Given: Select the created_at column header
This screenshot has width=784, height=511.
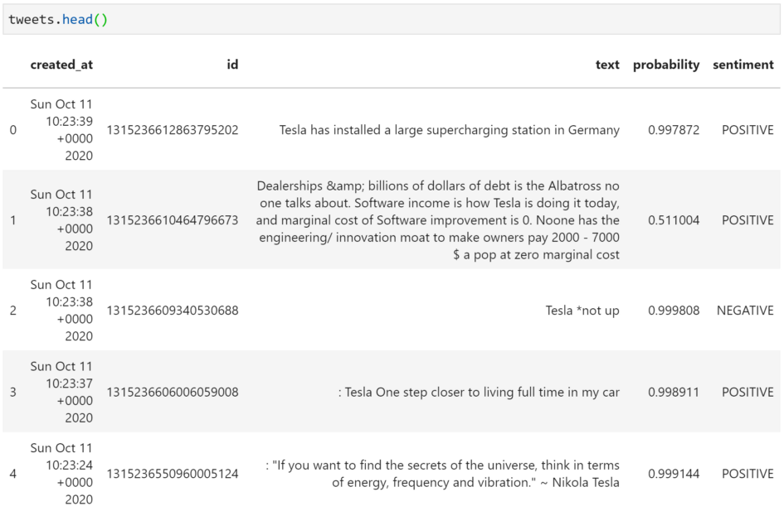Looking at the screenshot, I should pos(61,65).
